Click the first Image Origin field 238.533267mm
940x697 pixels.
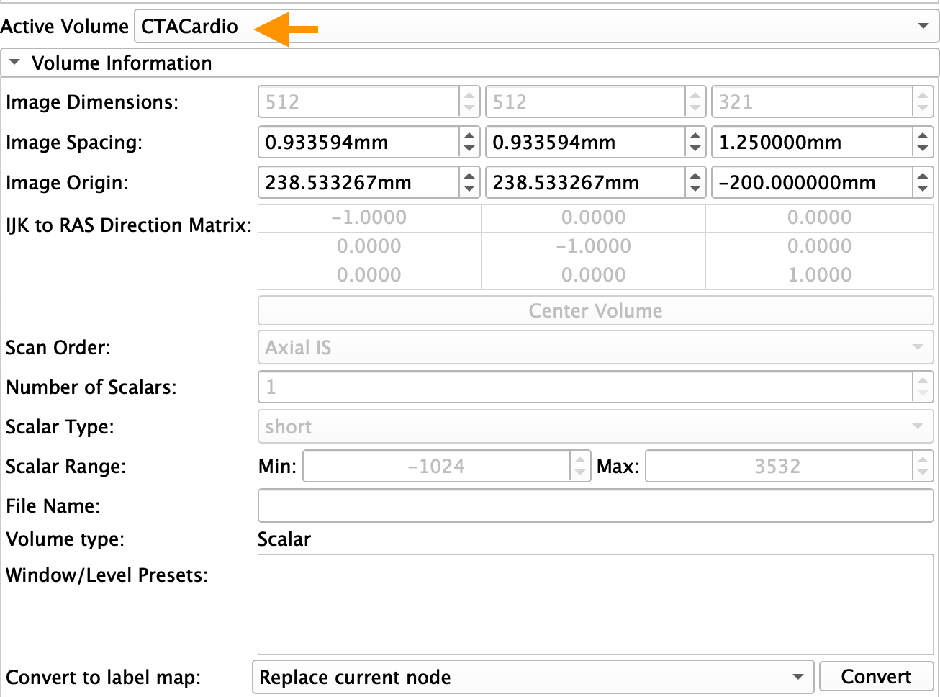coord(358,183)
